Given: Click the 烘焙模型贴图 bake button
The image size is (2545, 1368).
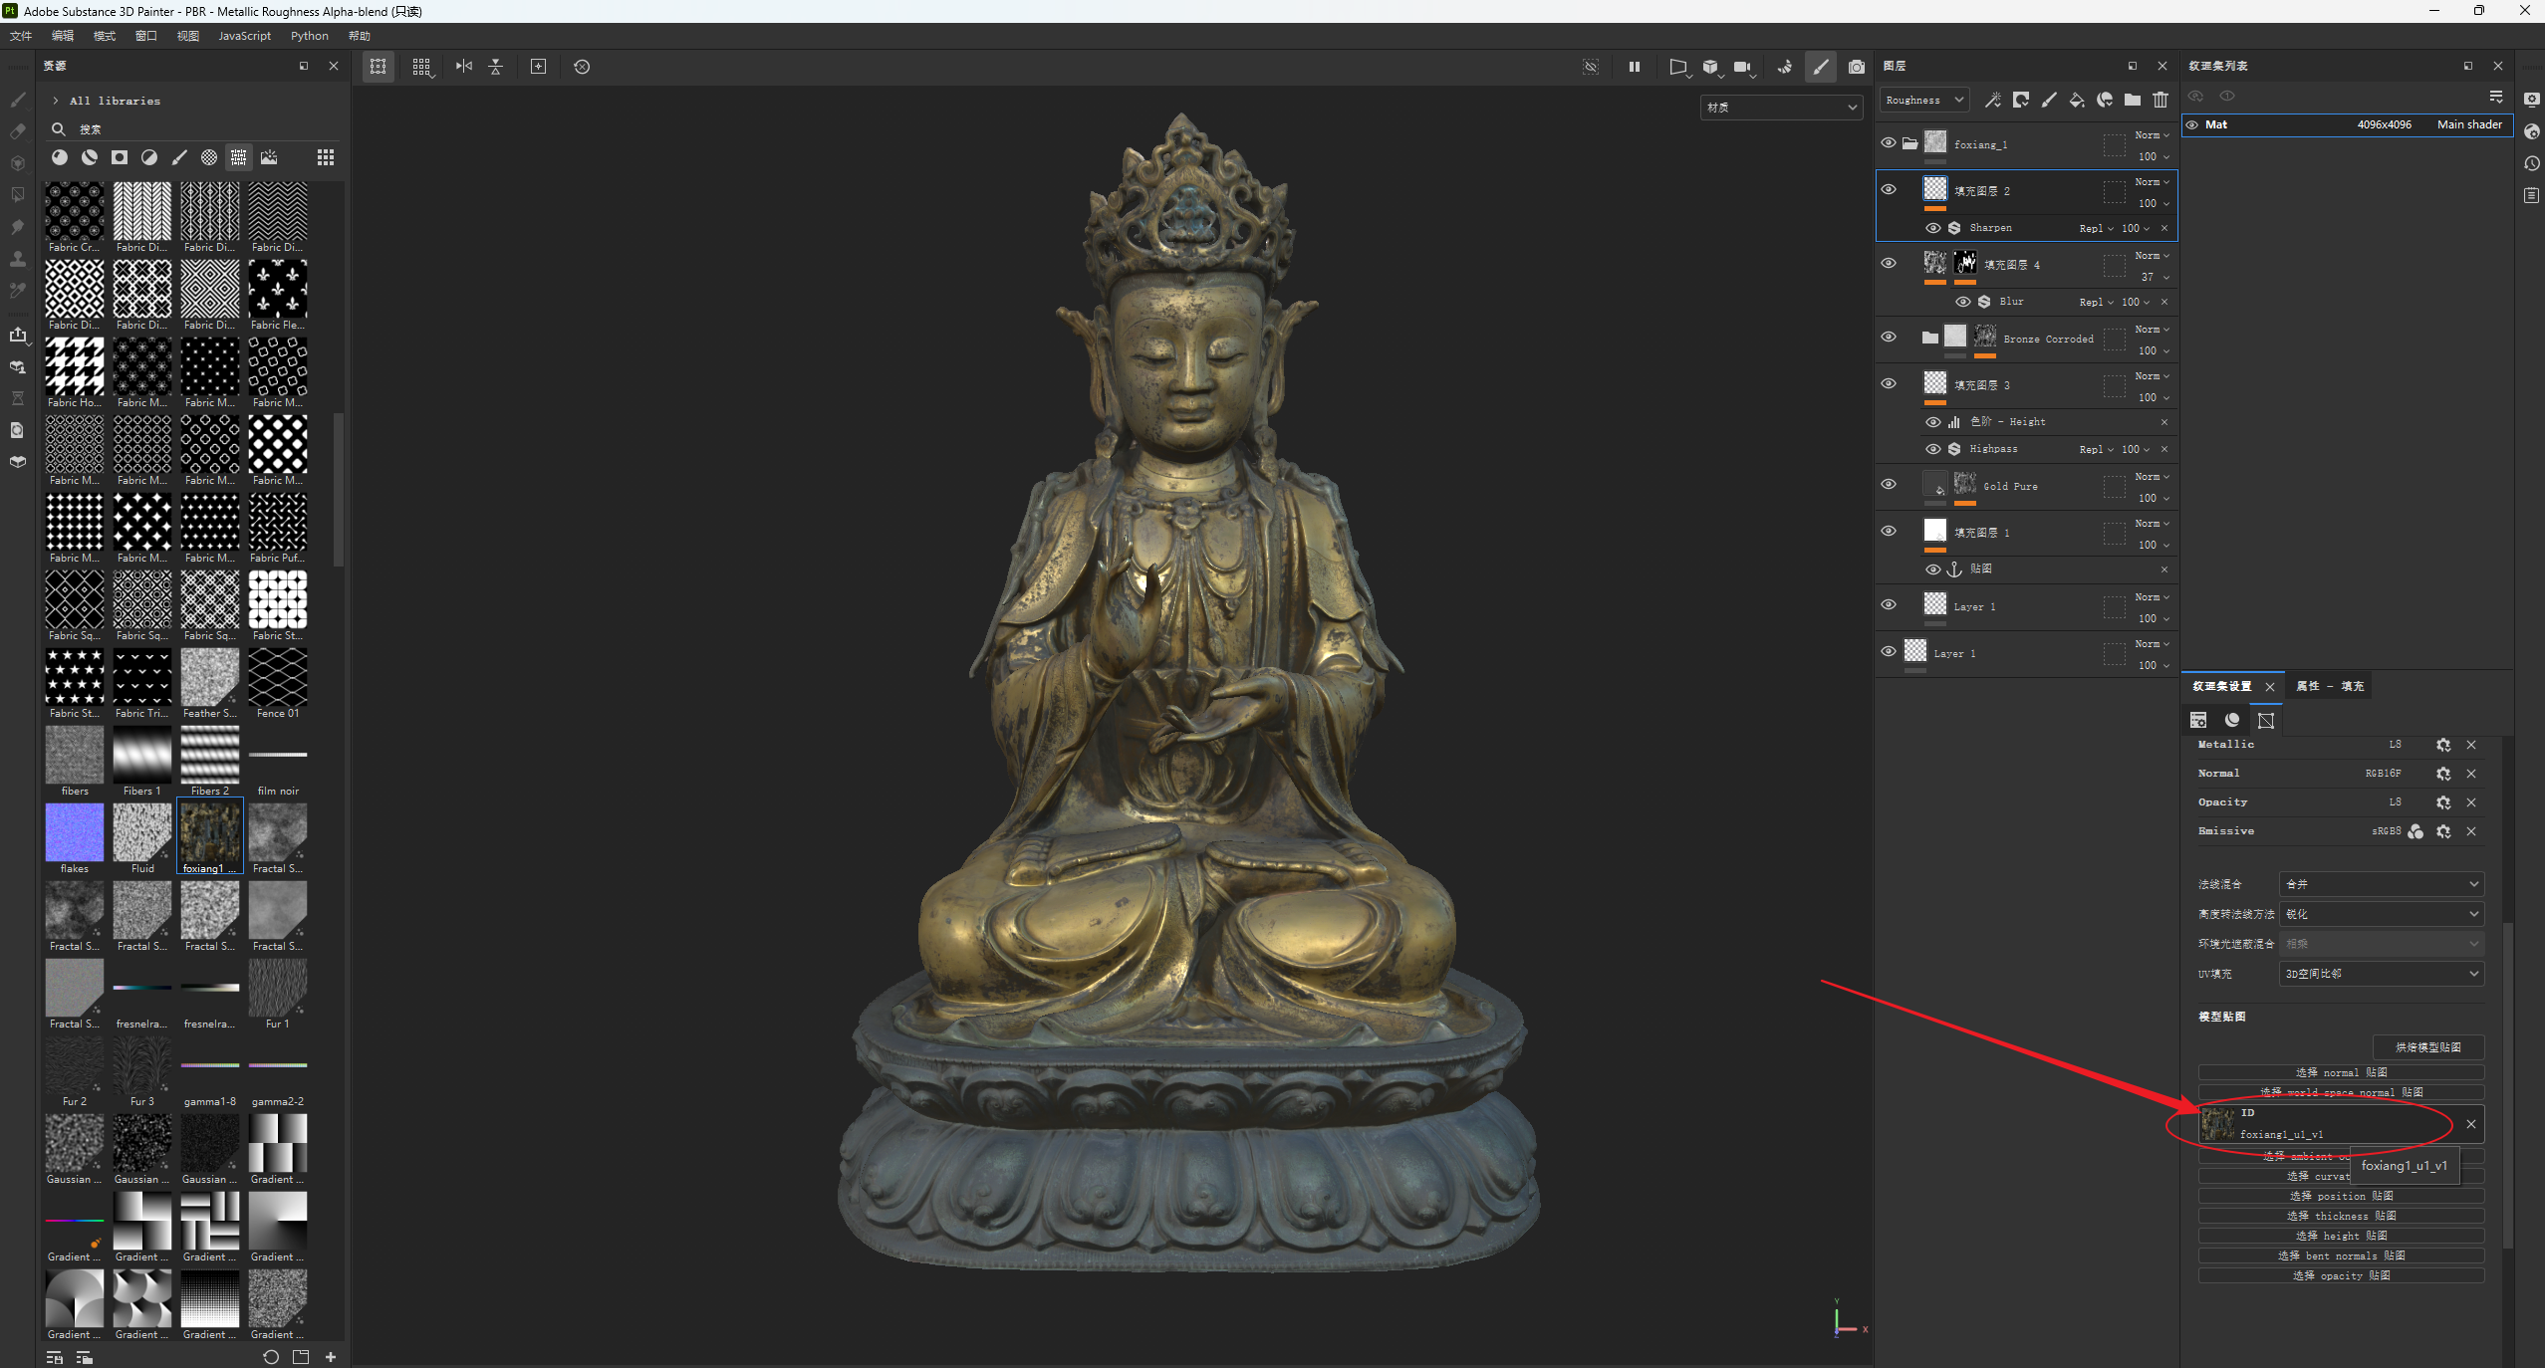Looking at the screenshot, I should click(2427, 1047).
